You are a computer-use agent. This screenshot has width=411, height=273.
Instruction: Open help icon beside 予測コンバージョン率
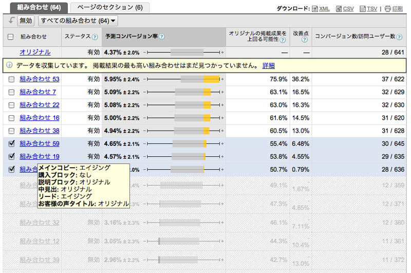162,37
